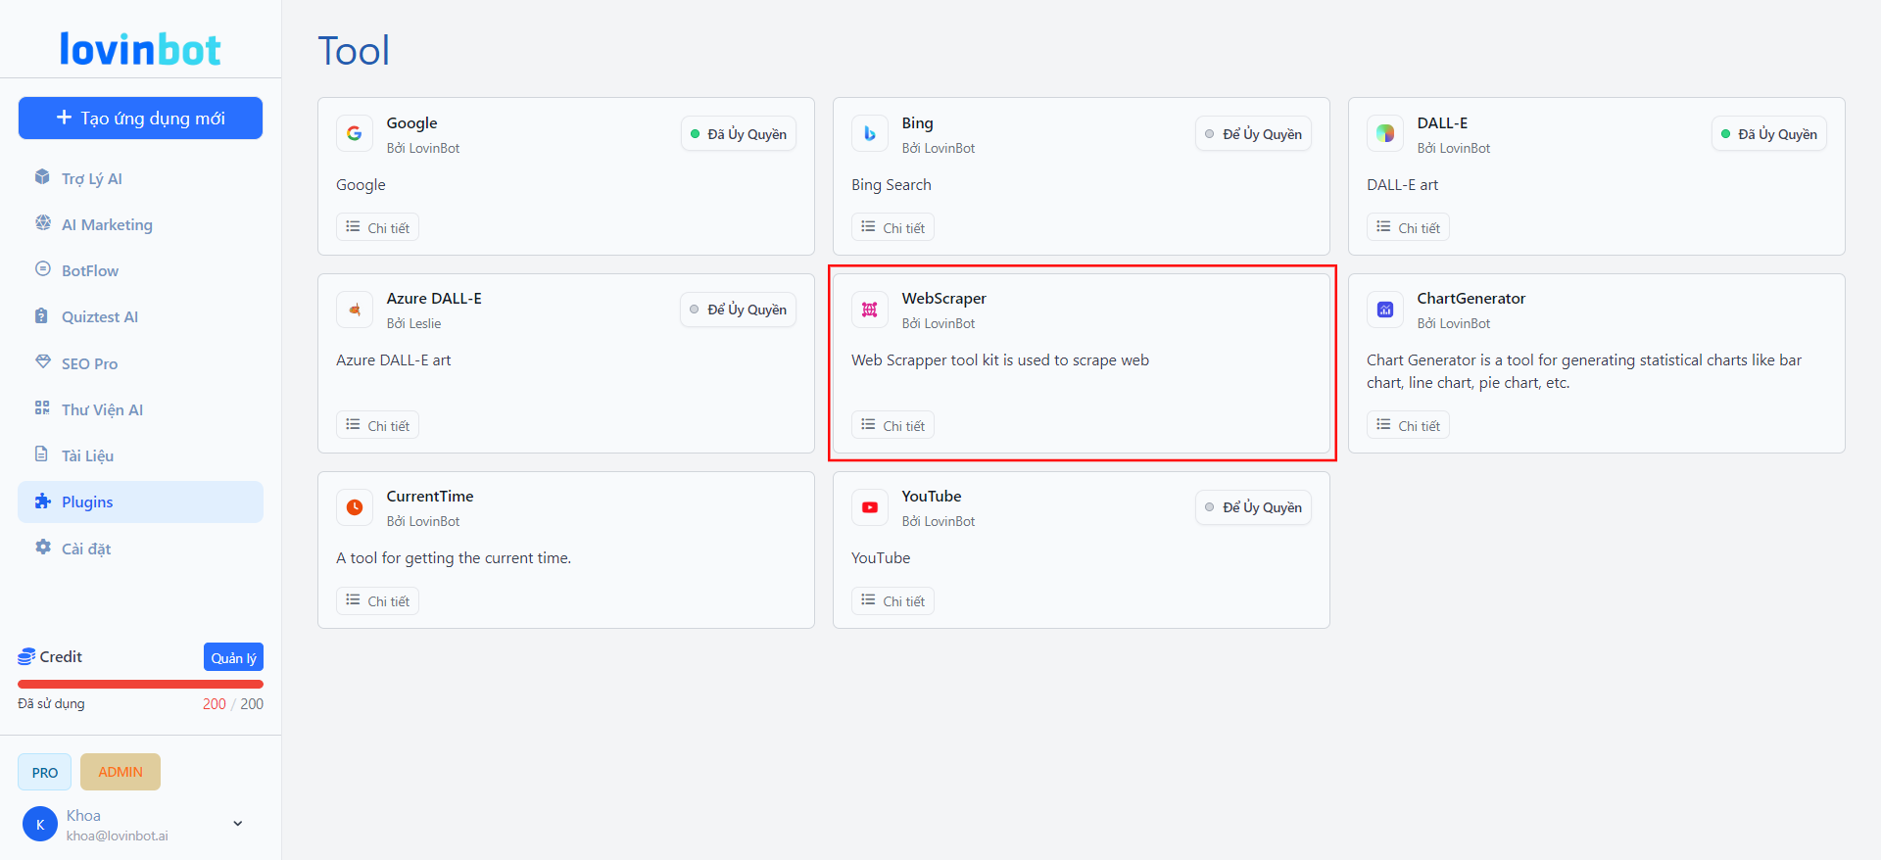Expand WebScraper details with Chi tiết
The height and width of the screenshot is (860, 1881).
point(892,425)
